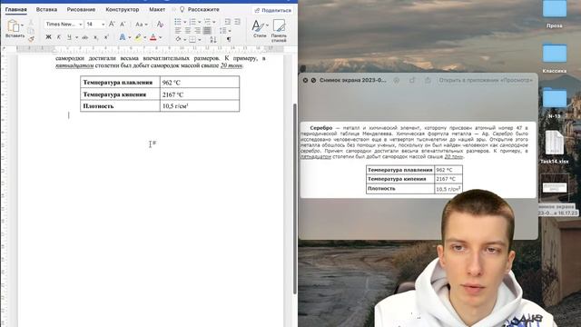Increase font size with the large A icon
The height and width of the screenshot is (327, 581).
112,25
